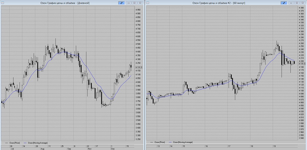Close the 60 минут chart window
This screenshot has height=150, width=307.
pyautogui.click(x=302, y=3)
